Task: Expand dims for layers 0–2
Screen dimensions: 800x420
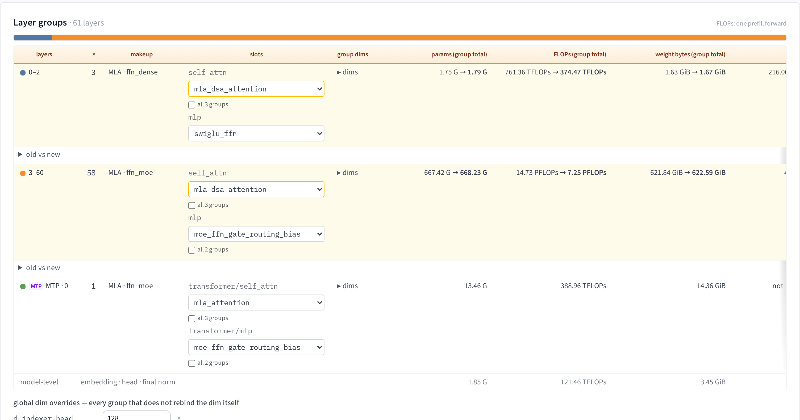Action: pos(347,72)
